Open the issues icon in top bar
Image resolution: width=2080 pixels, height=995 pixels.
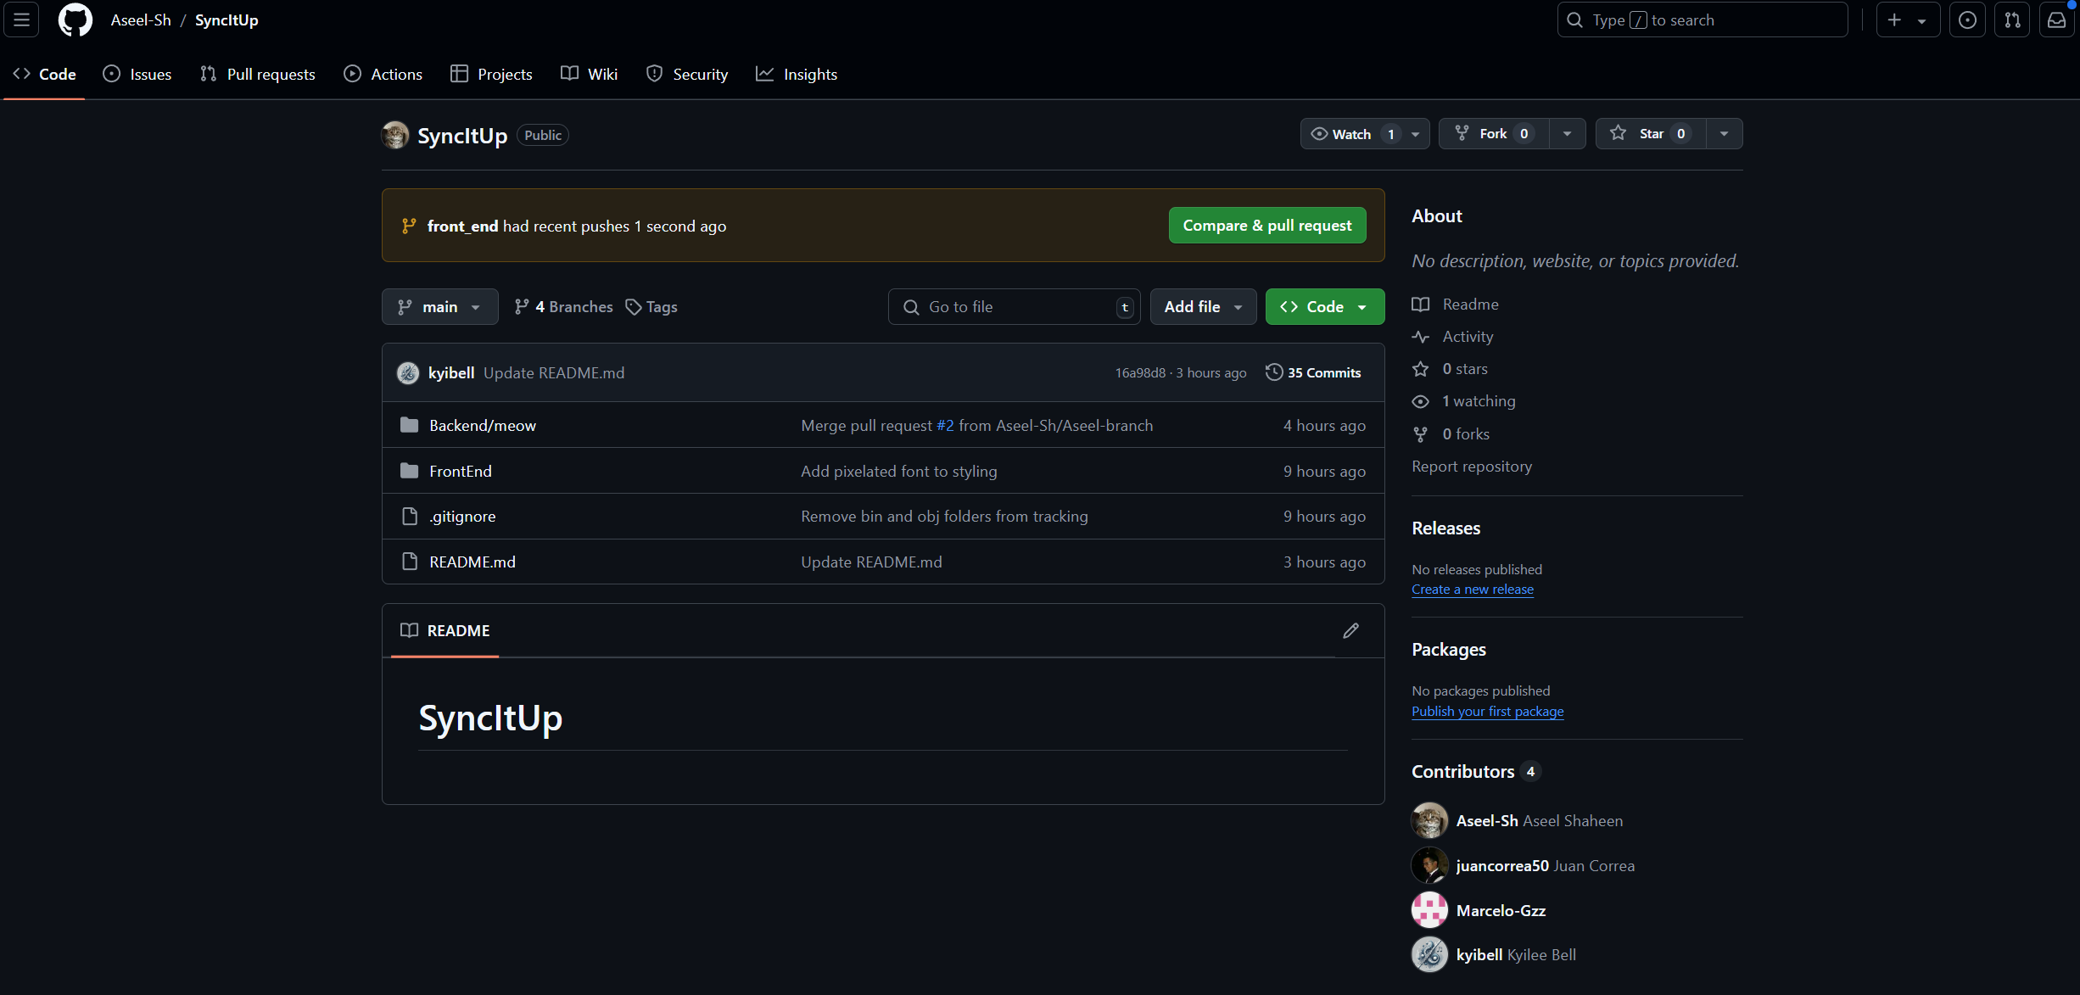tap(1967, 20)
